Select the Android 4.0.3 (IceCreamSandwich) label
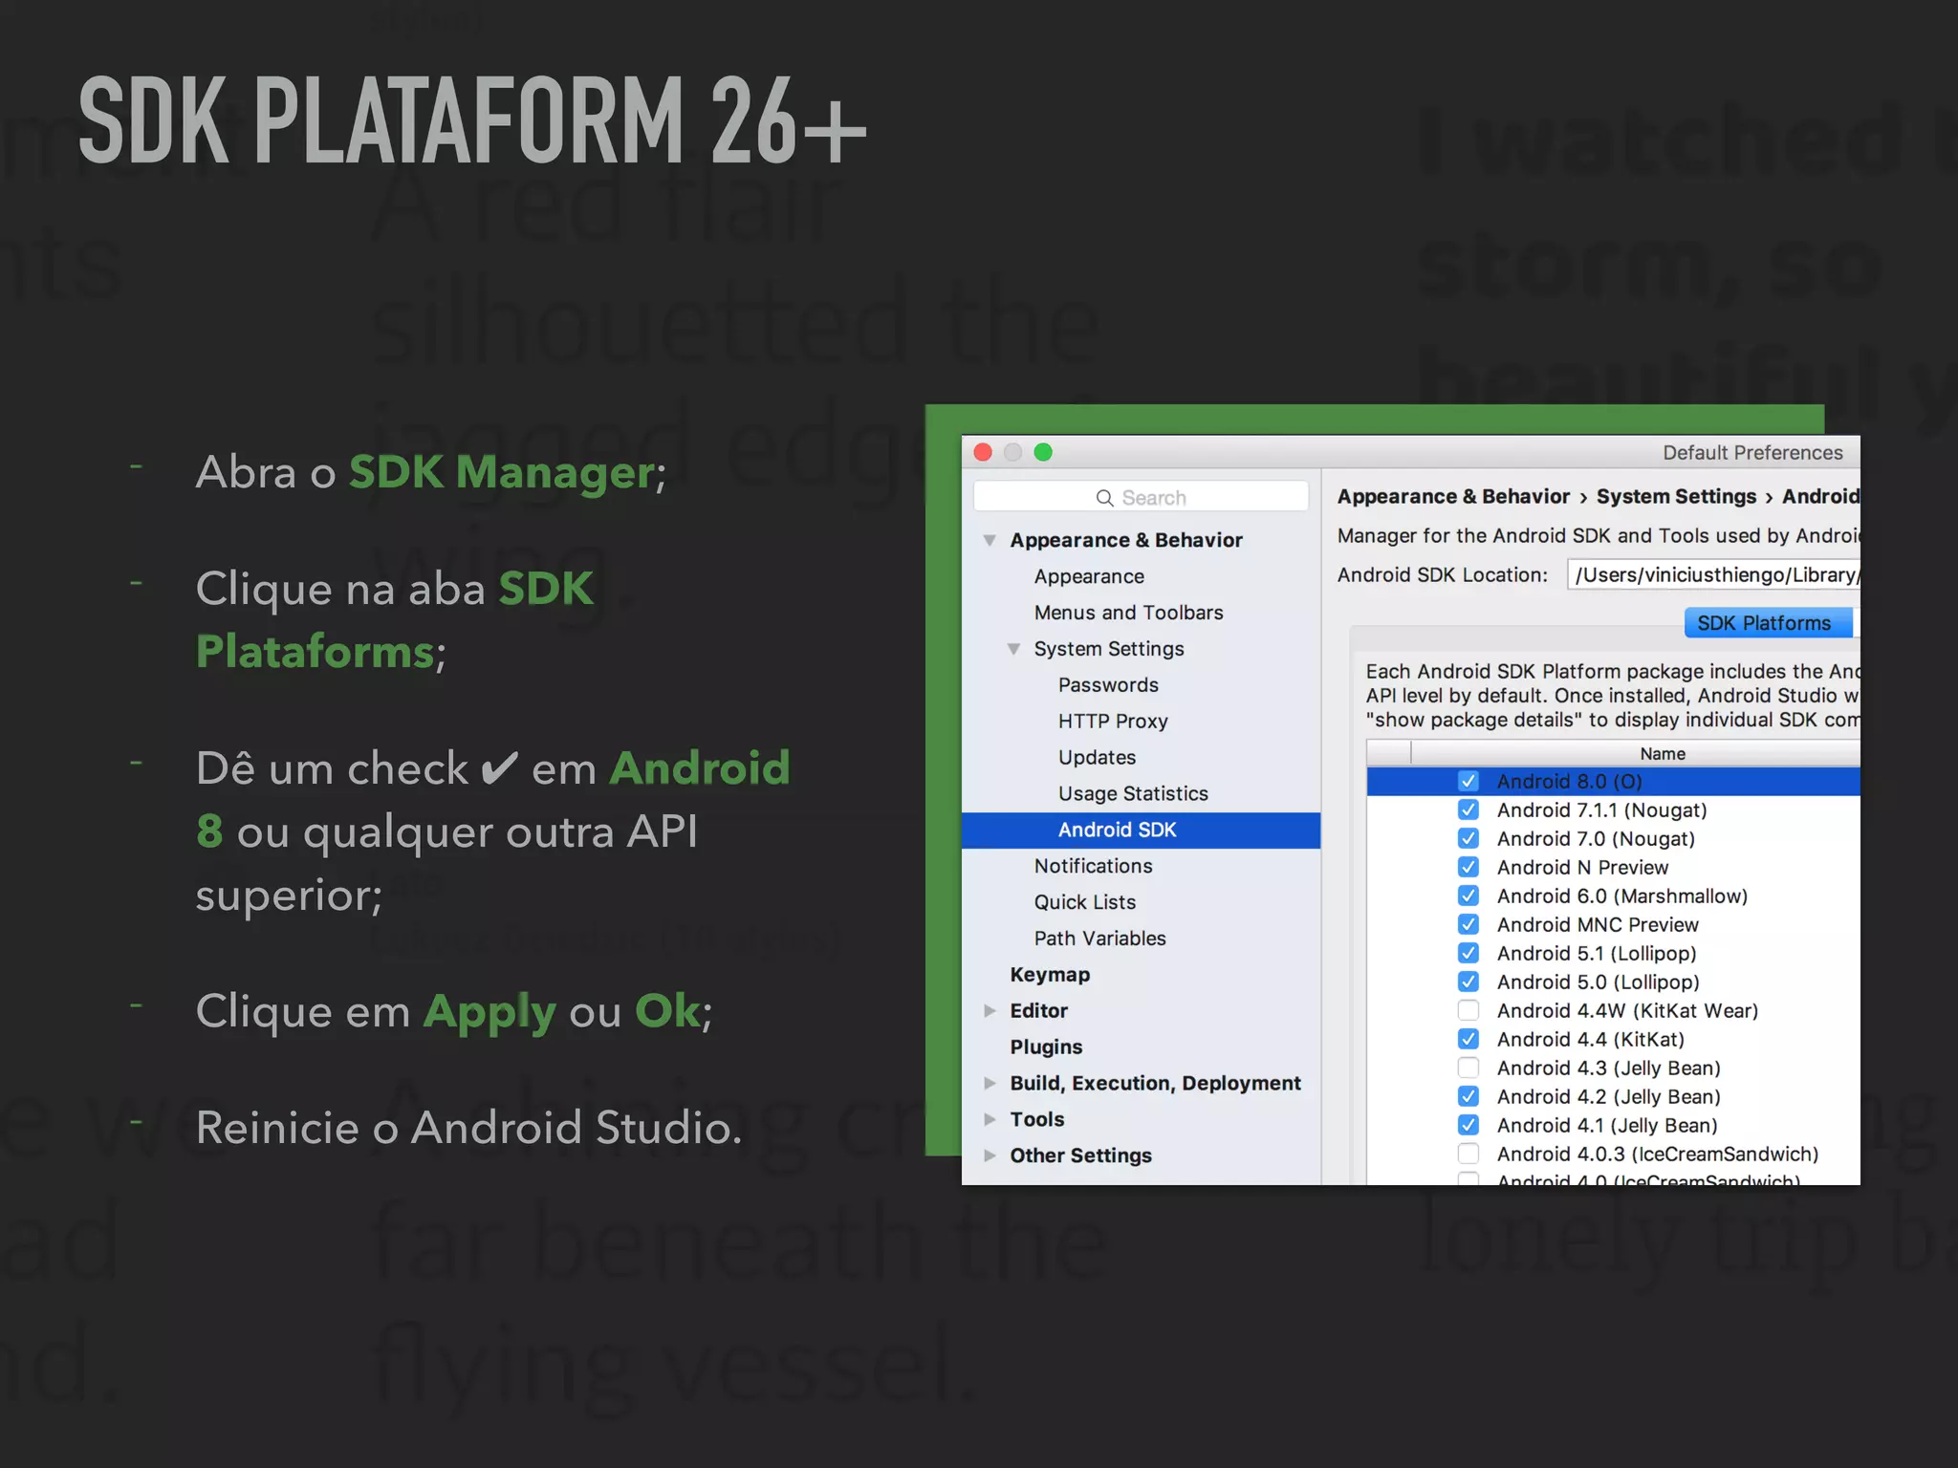The height and width of the screenshot is (1468, 1958). (1658, 1155)
